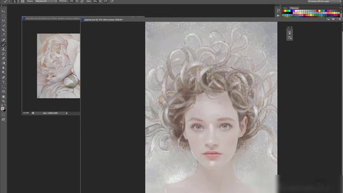Open the background color swatch
The width and height of the screenshot is (343, 193).
5,110
